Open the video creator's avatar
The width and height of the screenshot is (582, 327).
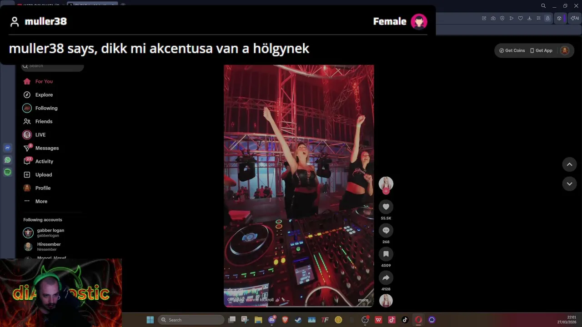(386, 183)
